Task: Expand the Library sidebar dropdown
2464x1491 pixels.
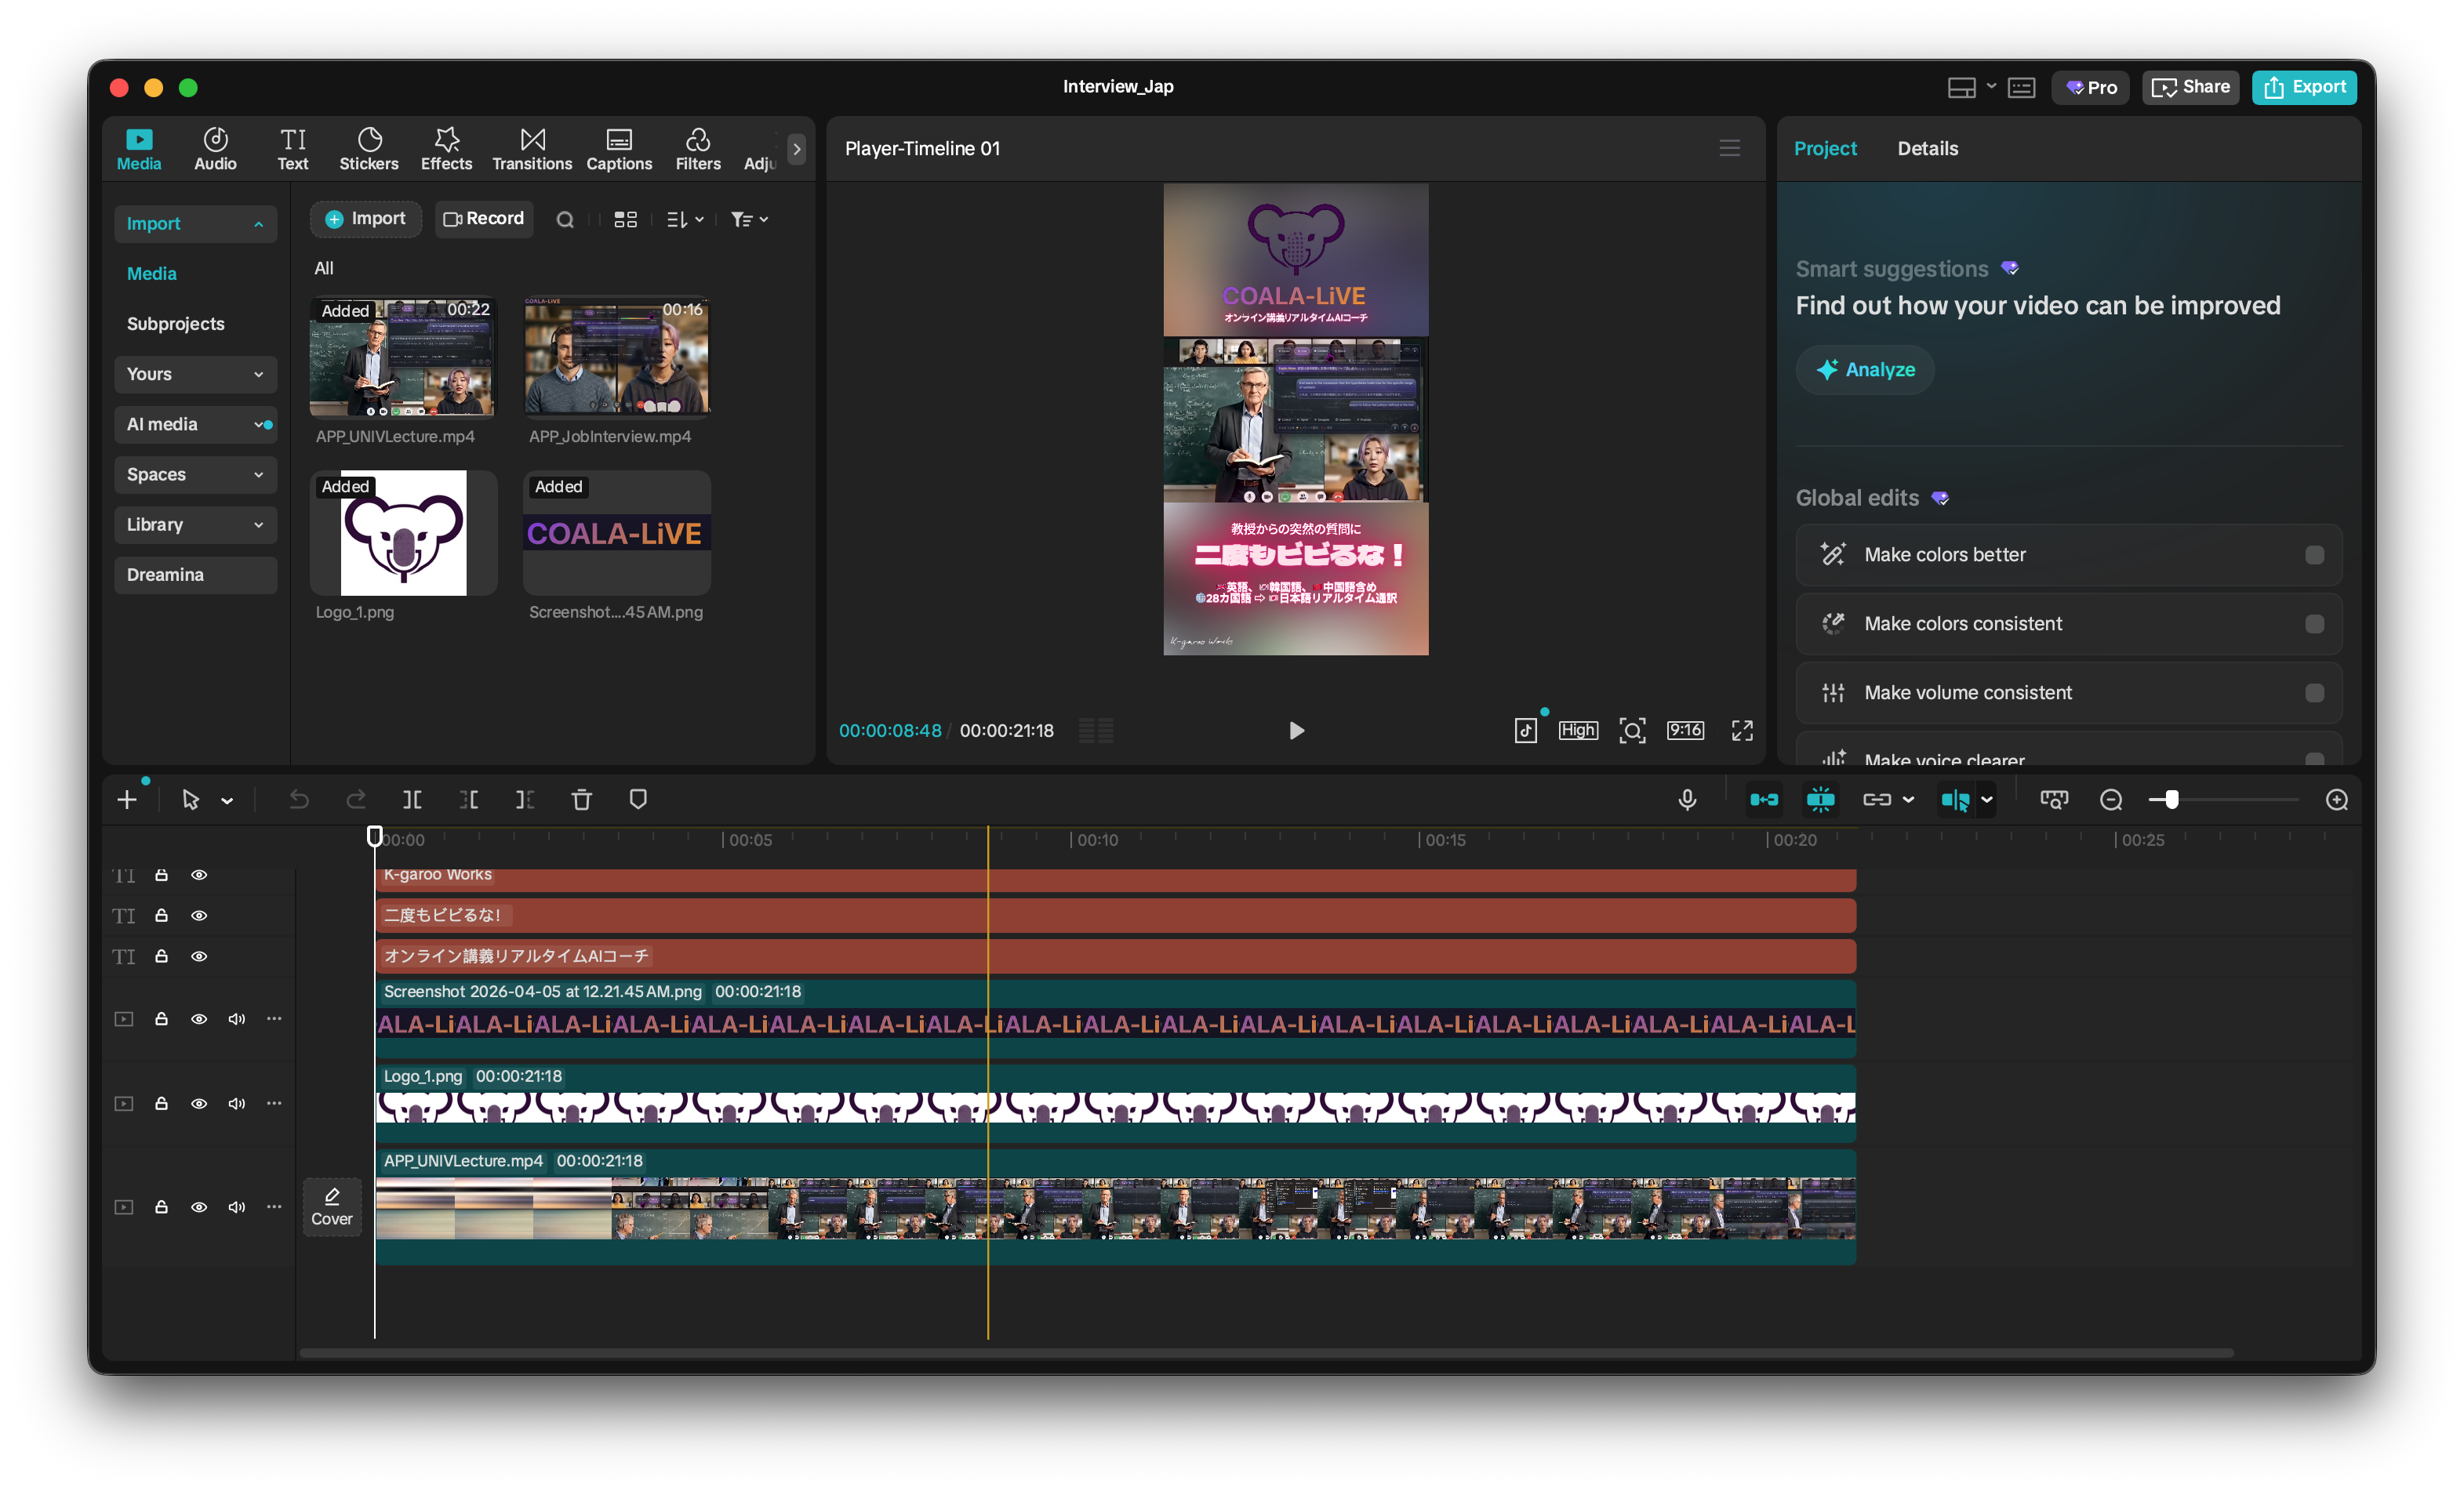Action: click(258, 524)
